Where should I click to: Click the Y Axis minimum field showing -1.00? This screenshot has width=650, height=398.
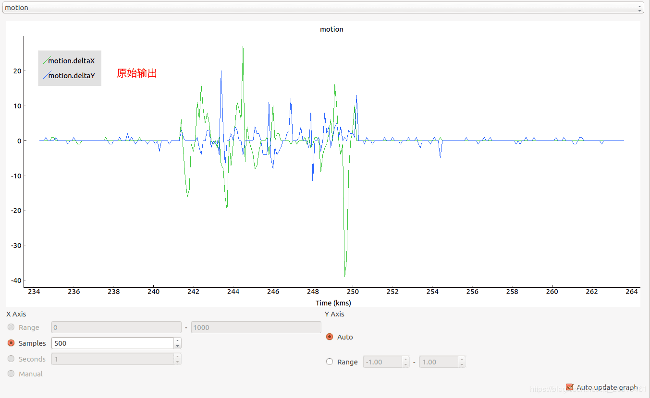(382, 362)
